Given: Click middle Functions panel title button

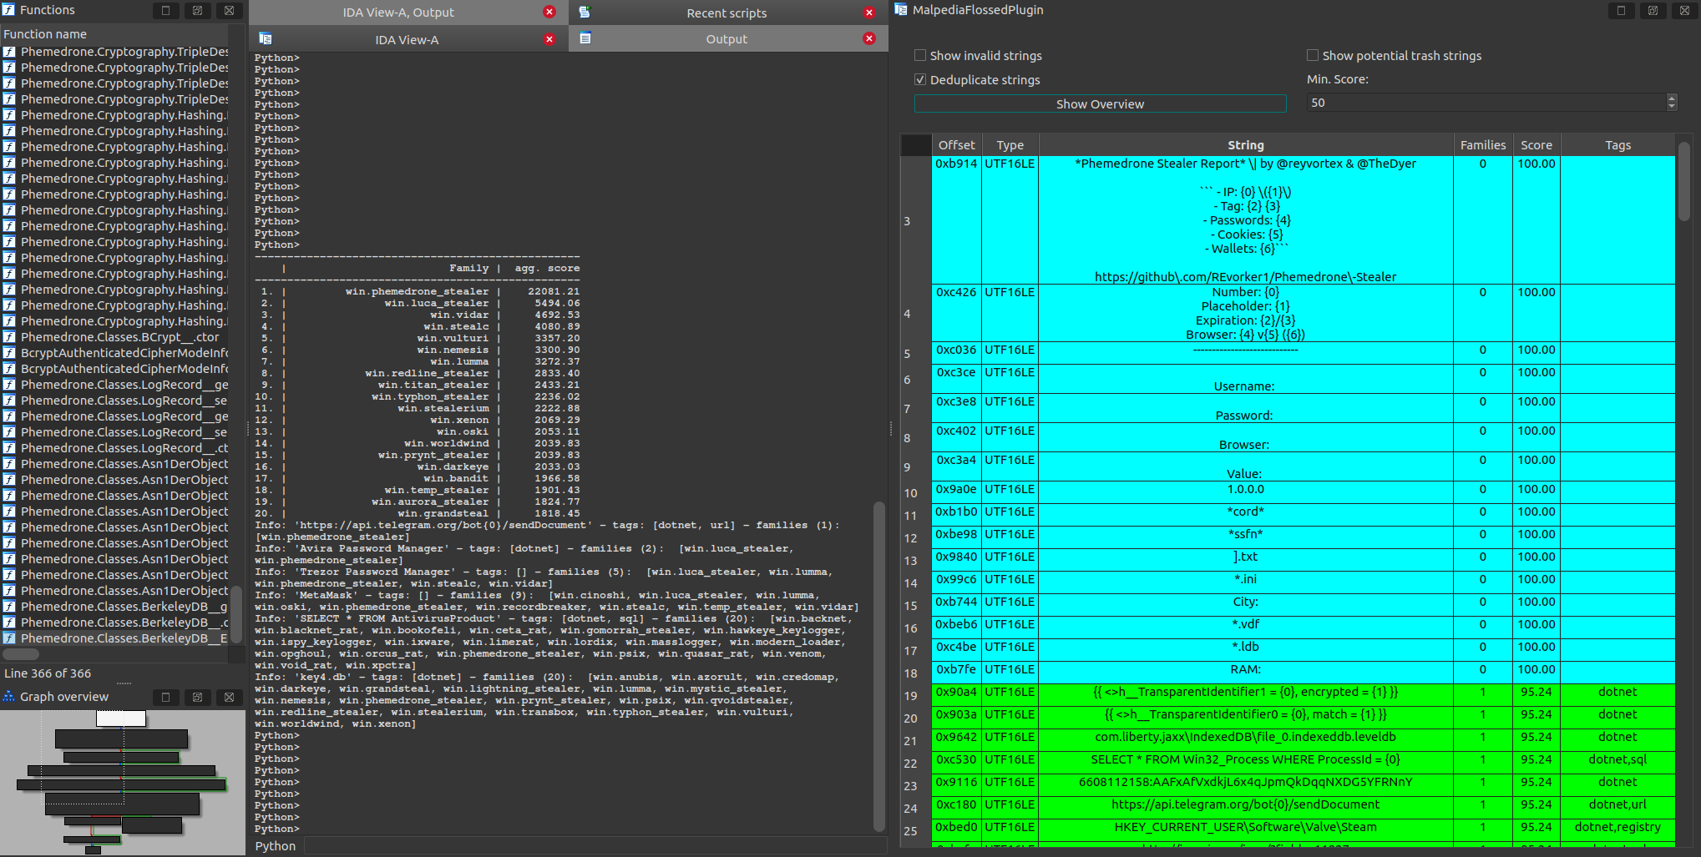Looking at the screenshot, I should [x=197, y=11].
